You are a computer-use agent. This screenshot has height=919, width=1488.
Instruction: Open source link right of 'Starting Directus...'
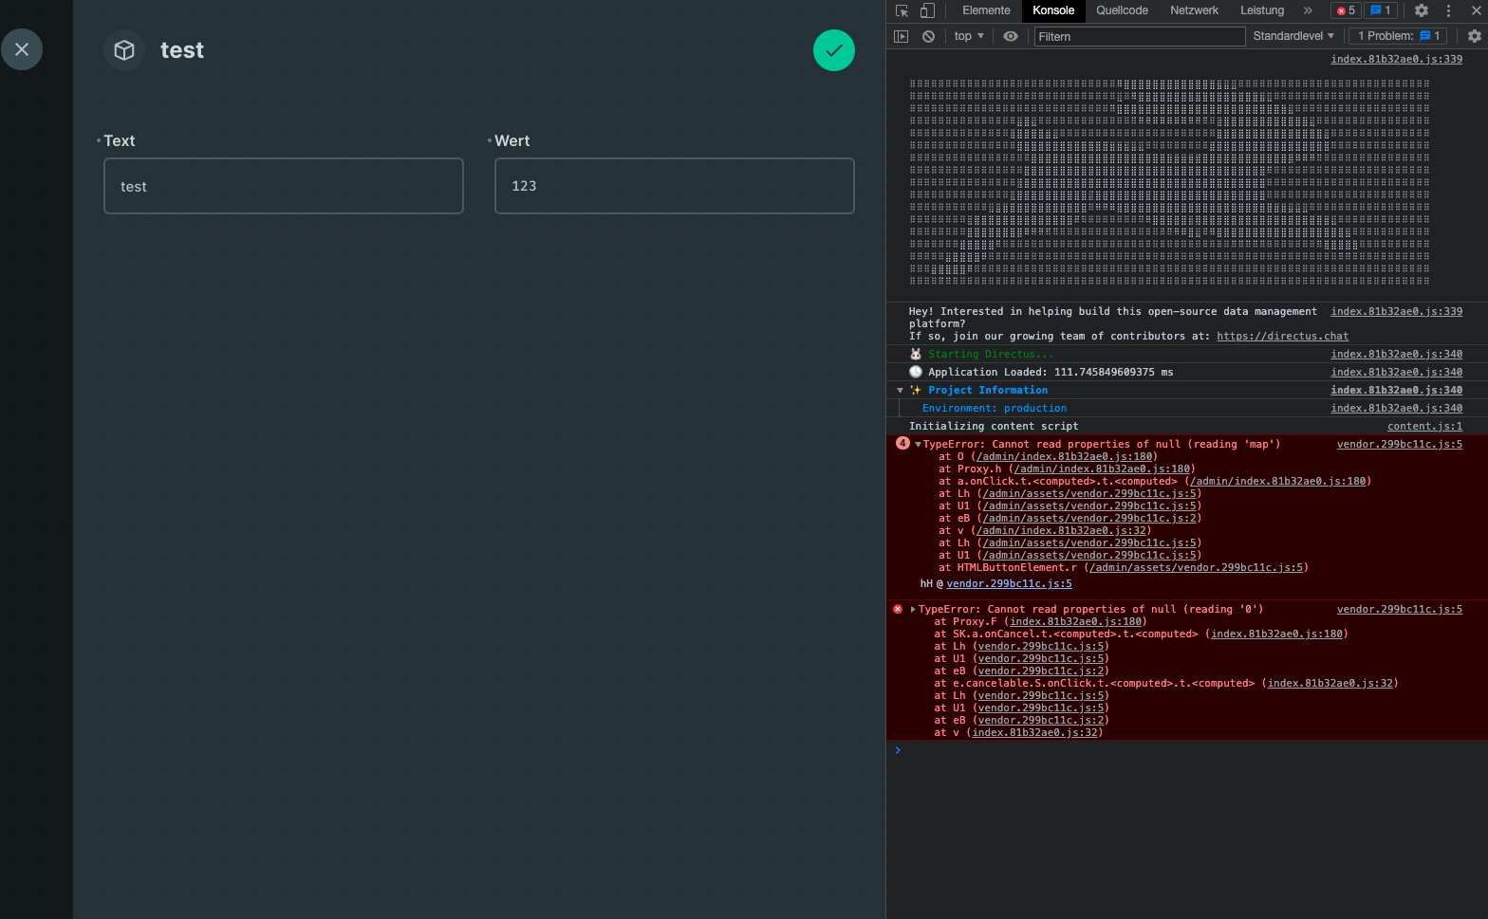1396,354
